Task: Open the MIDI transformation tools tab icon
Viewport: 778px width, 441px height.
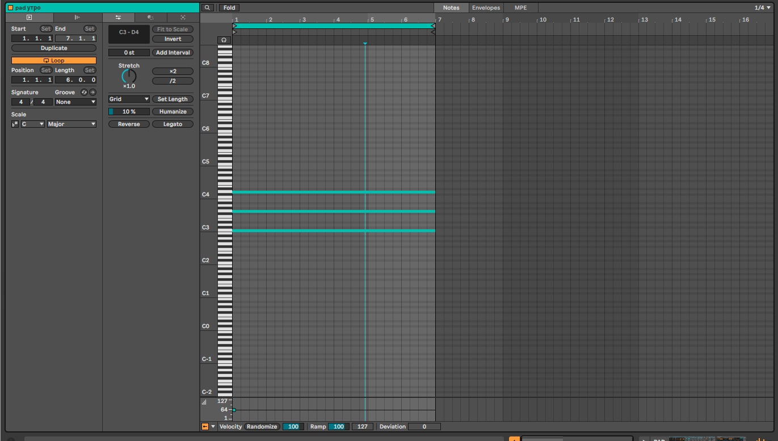Action: tap(150, 18)
